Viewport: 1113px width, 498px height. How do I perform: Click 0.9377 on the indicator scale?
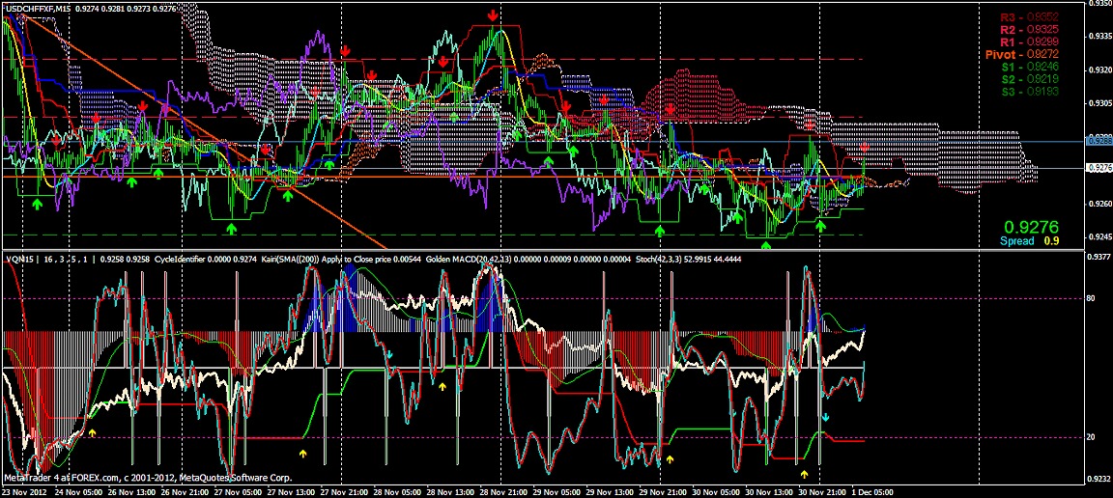1099,259
